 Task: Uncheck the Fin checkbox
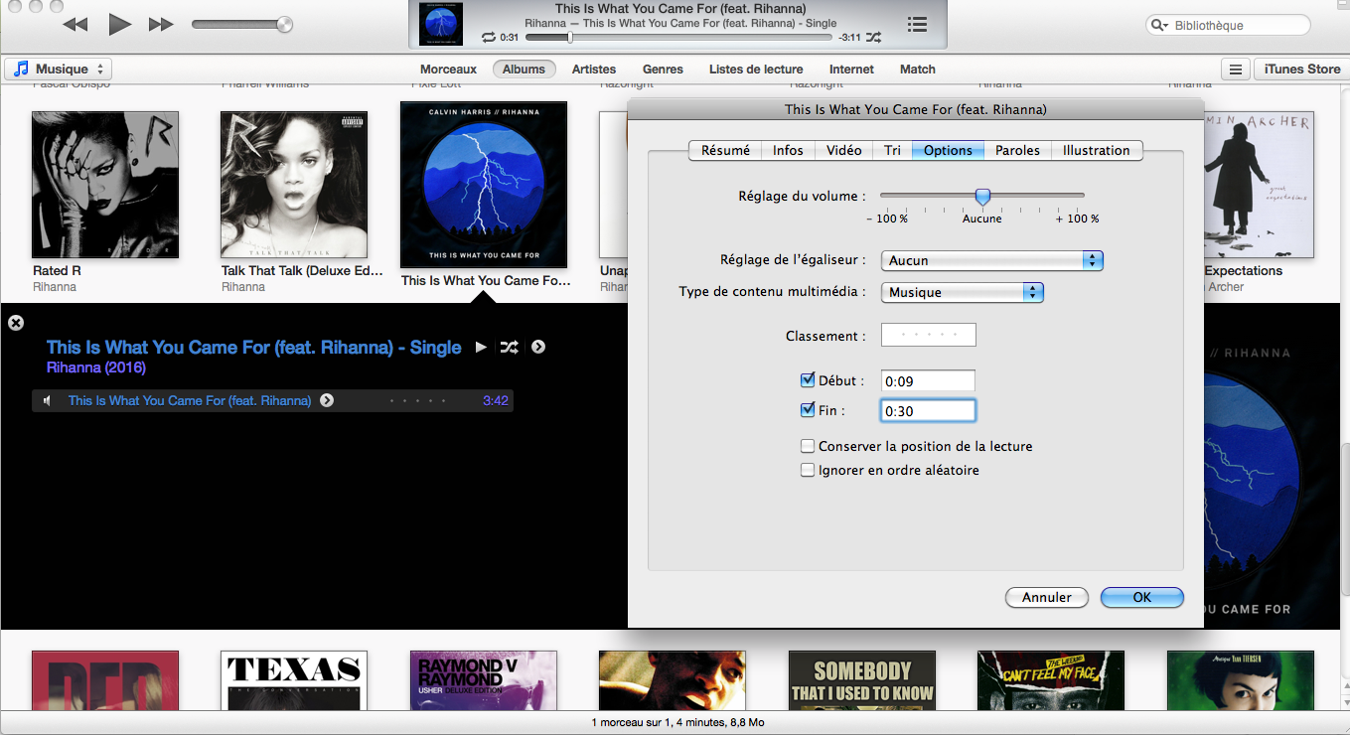[x=808, y=409]
